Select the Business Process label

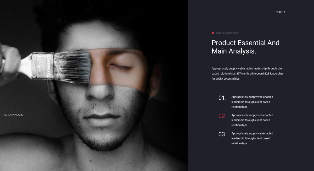click(227, 33)
